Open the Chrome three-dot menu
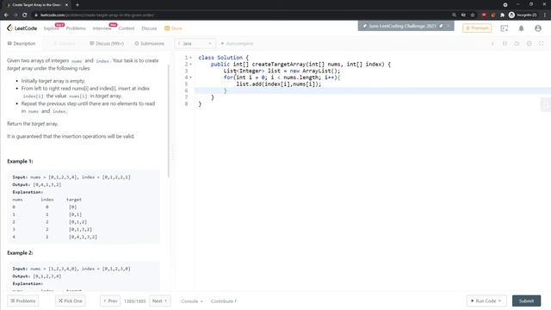The image size is (551, 310). click(x=545, y=15)
